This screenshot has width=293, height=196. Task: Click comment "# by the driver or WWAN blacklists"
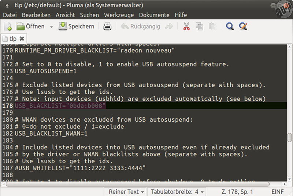coord(131,154)
